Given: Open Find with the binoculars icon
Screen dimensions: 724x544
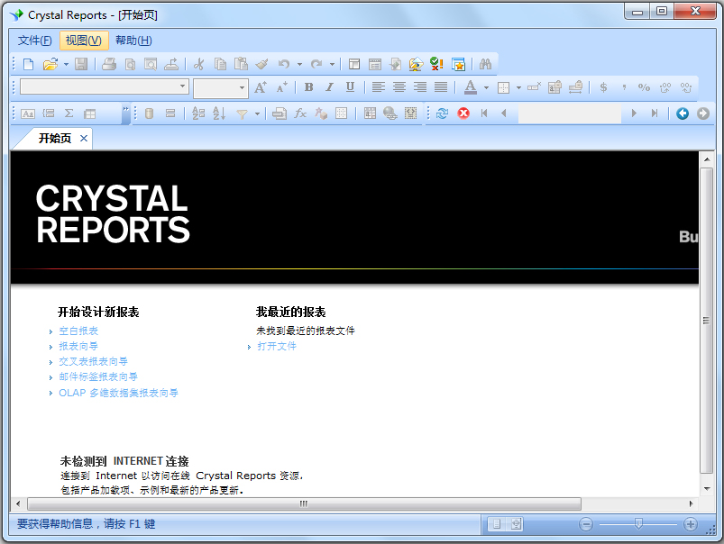Looking at the screenshot, I should (486, 64).
